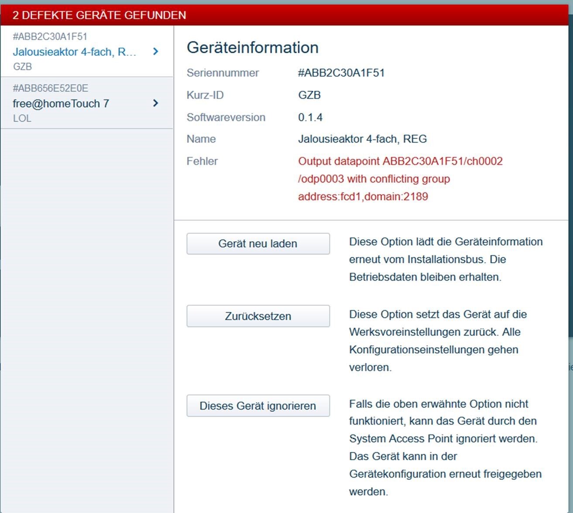The height and width of the screenshot is (513, 573).
Task: Click the chevron arrow beside free@homeTouch 7
Action: click(x=155, y=103)
